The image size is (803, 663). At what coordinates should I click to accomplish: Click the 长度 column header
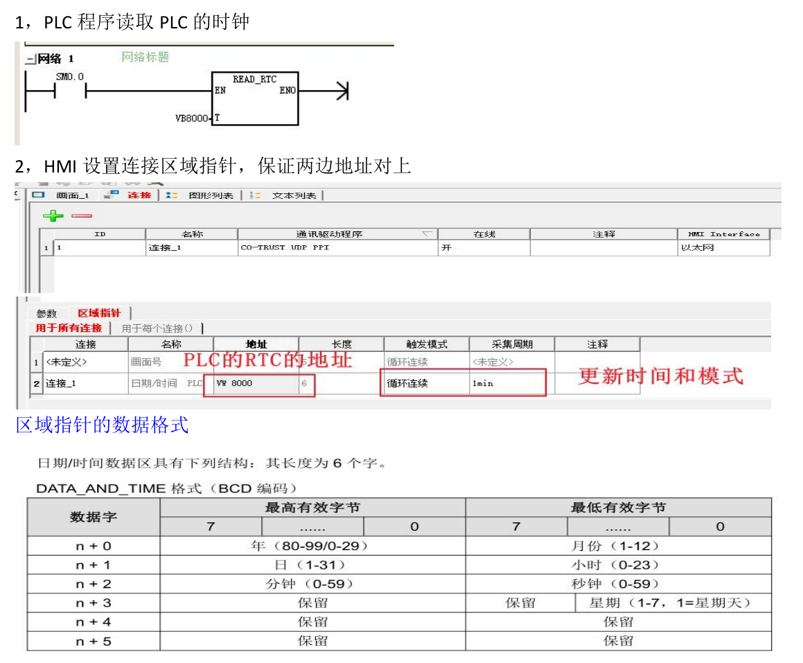(x=342, y=344)
